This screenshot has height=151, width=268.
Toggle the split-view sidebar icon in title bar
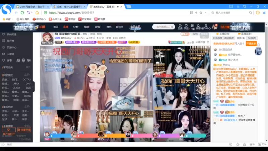pos(231,6)
